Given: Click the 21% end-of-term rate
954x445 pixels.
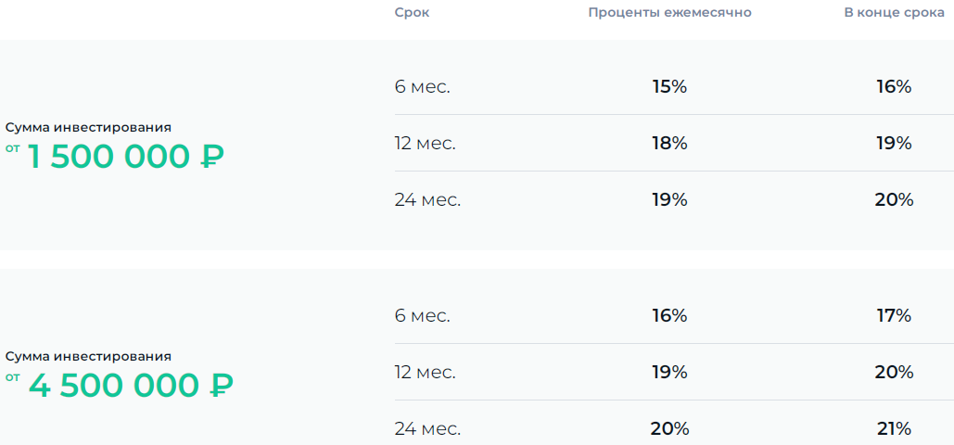Looking at the screenshot, I should tap(894, 429).
